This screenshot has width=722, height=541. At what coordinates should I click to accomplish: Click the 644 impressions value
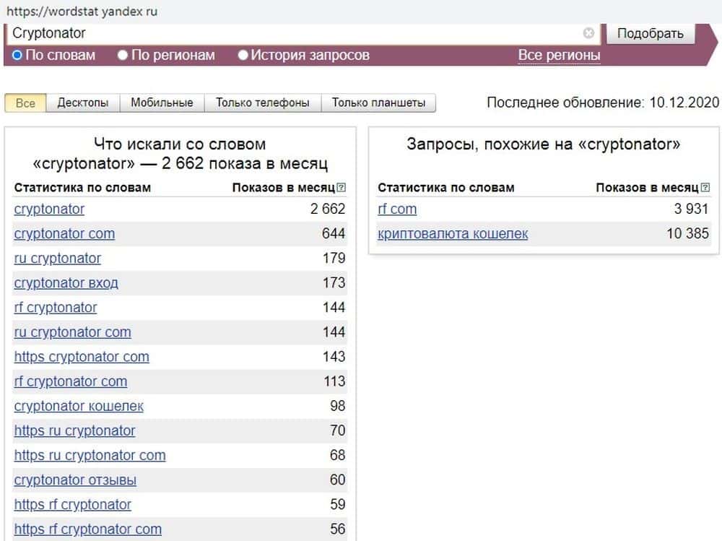(x=334, y=233)
